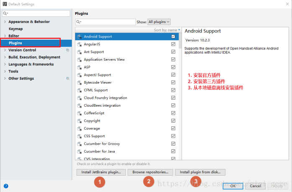The image size is (292, 192).
Task: Expand the Appearance & Behavior section
Action: click(x=5, y=22)
